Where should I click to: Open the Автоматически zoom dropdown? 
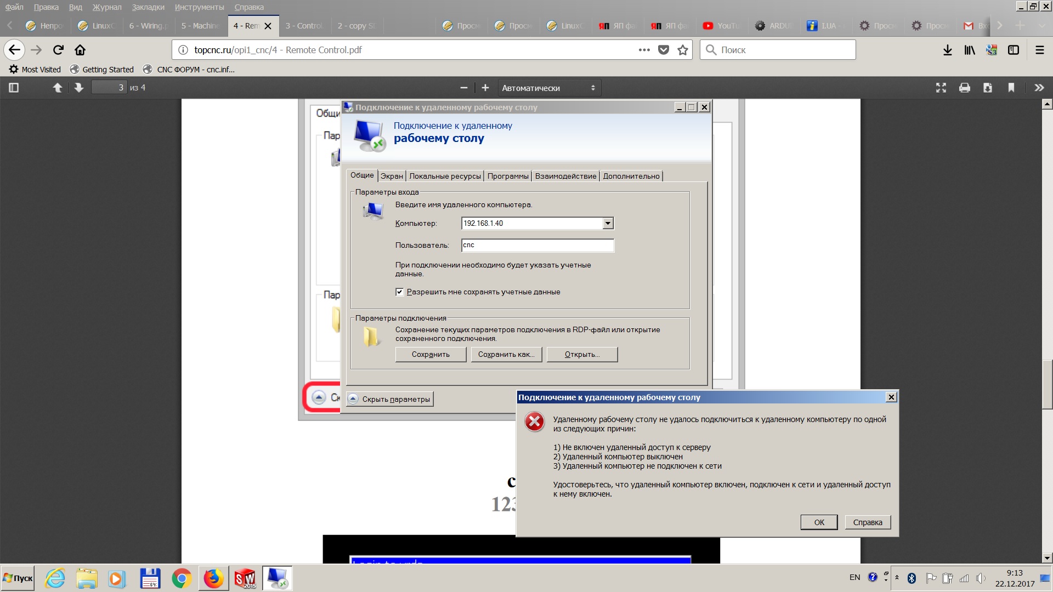[x=548, y=88]
